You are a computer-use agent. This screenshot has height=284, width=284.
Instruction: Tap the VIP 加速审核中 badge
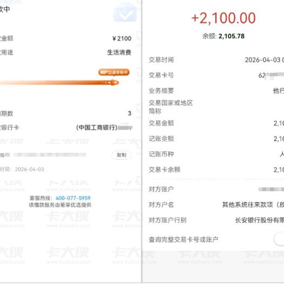tap(114, 72)
